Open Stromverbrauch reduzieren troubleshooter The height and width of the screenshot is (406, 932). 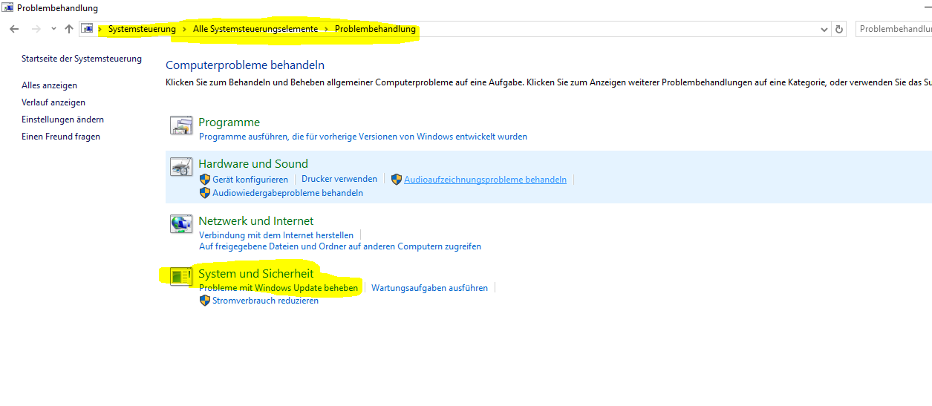tap(265, 301)
